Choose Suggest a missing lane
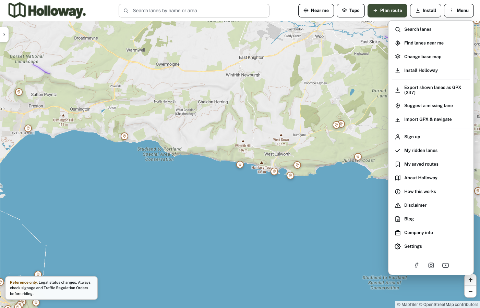This screenshot has width=480, height=308. (x=431, y=106)
